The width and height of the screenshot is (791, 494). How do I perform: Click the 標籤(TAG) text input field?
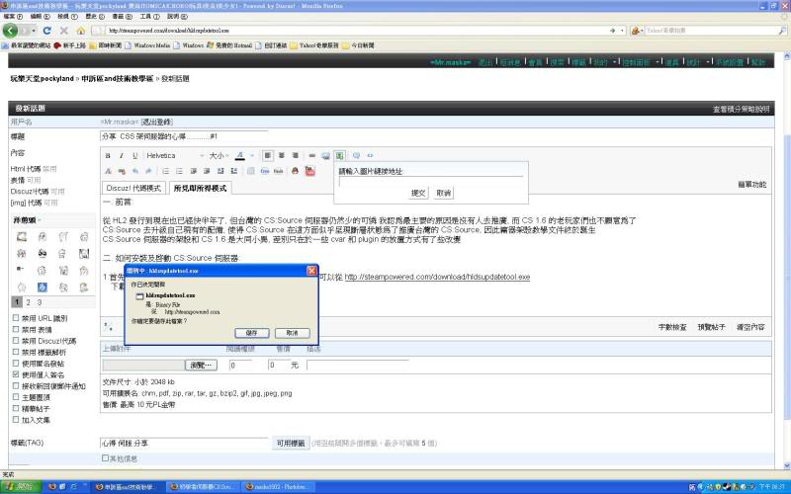coord(185,444)
